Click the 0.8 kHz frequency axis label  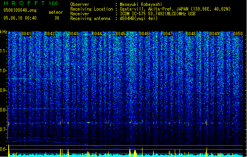click(3, 110)
